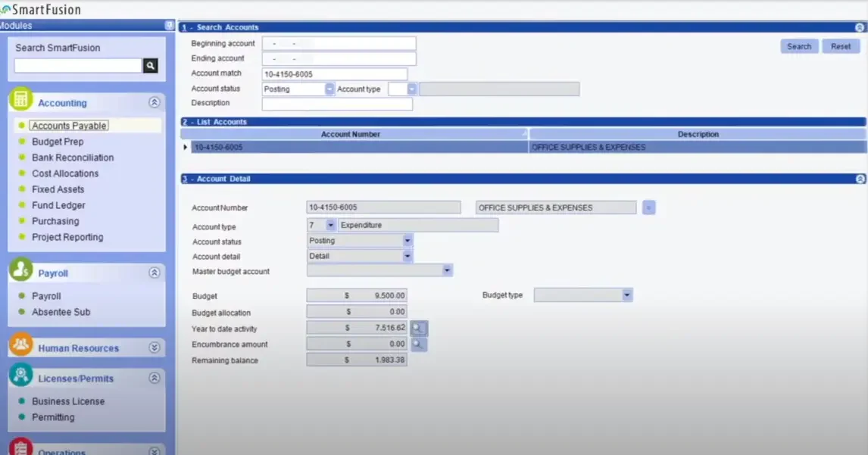Select account row 10-4150-6005 in list
Viewport: 868px width, 455px height.
pos(360,147)
